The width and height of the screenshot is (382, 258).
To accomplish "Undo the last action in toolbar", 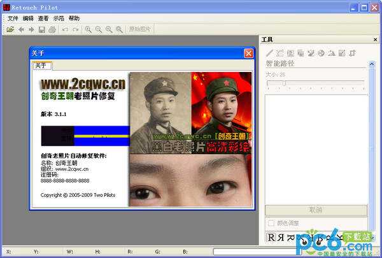I will [x=65, y=29].
